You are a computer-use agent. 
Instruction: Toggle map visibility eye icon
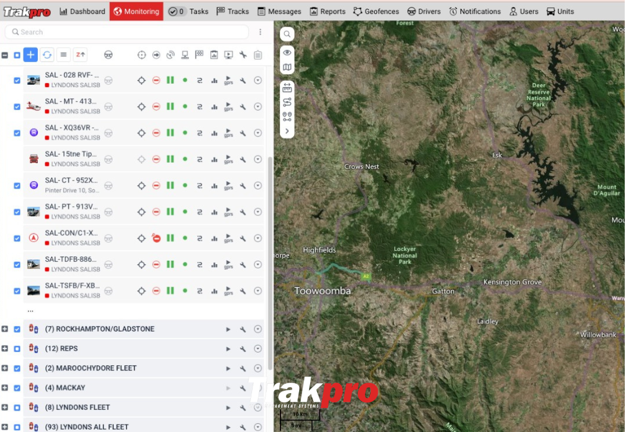point(287,53)
